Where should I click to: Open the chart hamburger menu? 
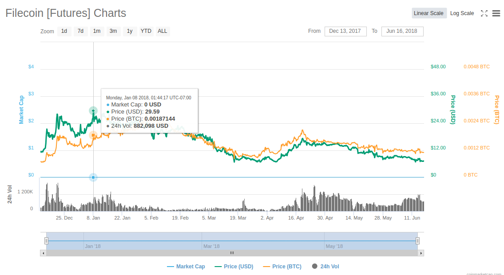pyautogui.click(x=496, y=13)
